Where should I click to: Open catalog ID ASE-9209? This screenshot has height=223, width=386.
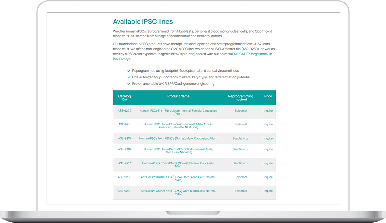click(x=124, y=111)
